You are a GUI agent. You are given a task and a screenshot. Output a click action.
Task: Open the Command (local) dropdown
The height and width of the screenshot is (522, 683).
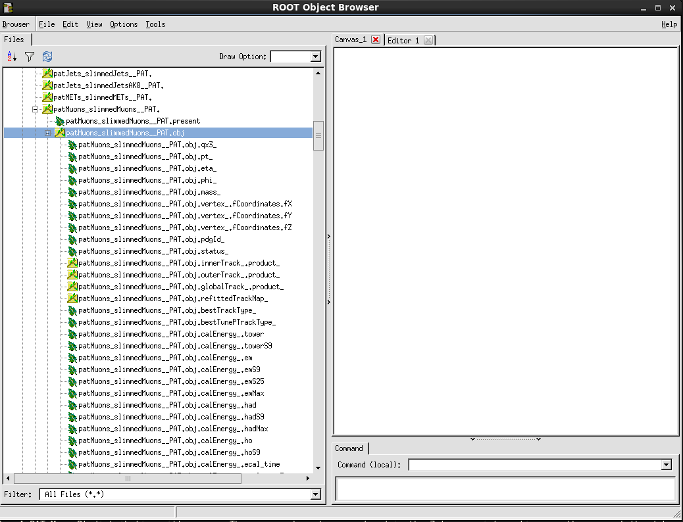click(x=666, y=464)
